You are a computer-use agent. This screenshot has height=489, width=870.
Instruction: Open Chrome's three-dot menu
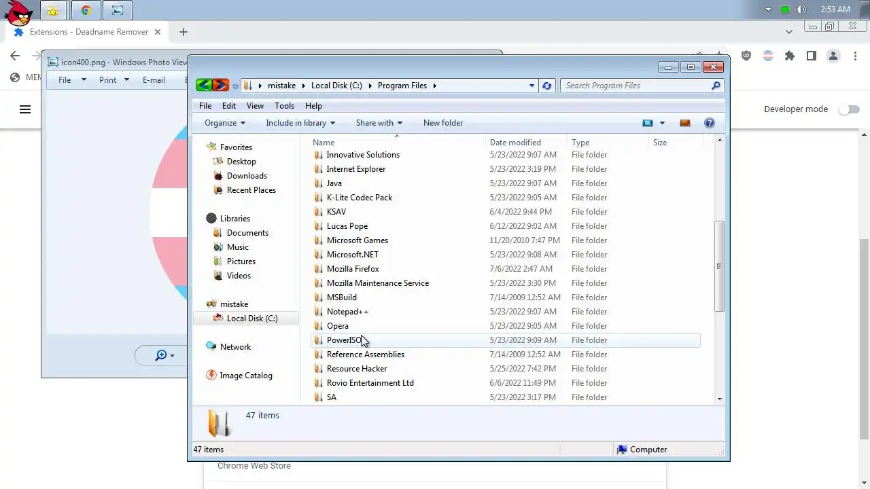tap(856, 56)
